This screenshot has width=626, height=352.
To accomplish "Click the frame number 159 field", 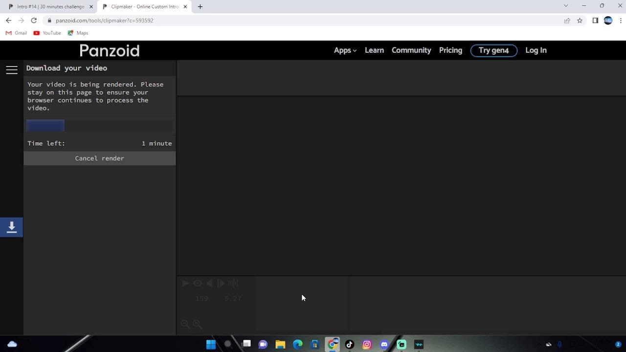I will click(201, 299).
